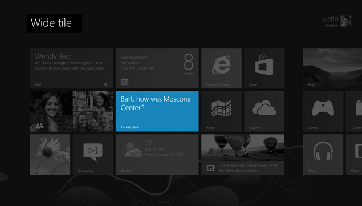The width and height of the screenshot is (362, 206).
Task: Click the "Wendy Teo" sender name
Action: tap(52, 56)
